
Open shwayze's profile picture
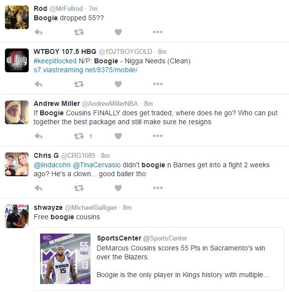[17, 216]
